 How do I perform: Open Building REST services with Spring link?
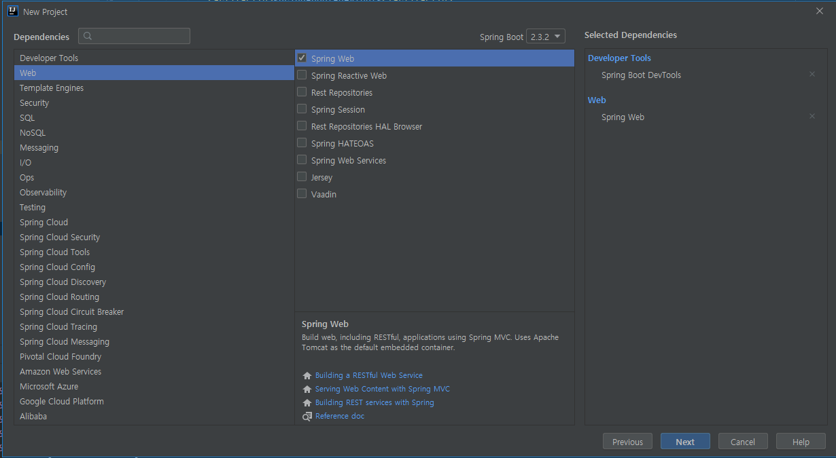tap(374, 402)
